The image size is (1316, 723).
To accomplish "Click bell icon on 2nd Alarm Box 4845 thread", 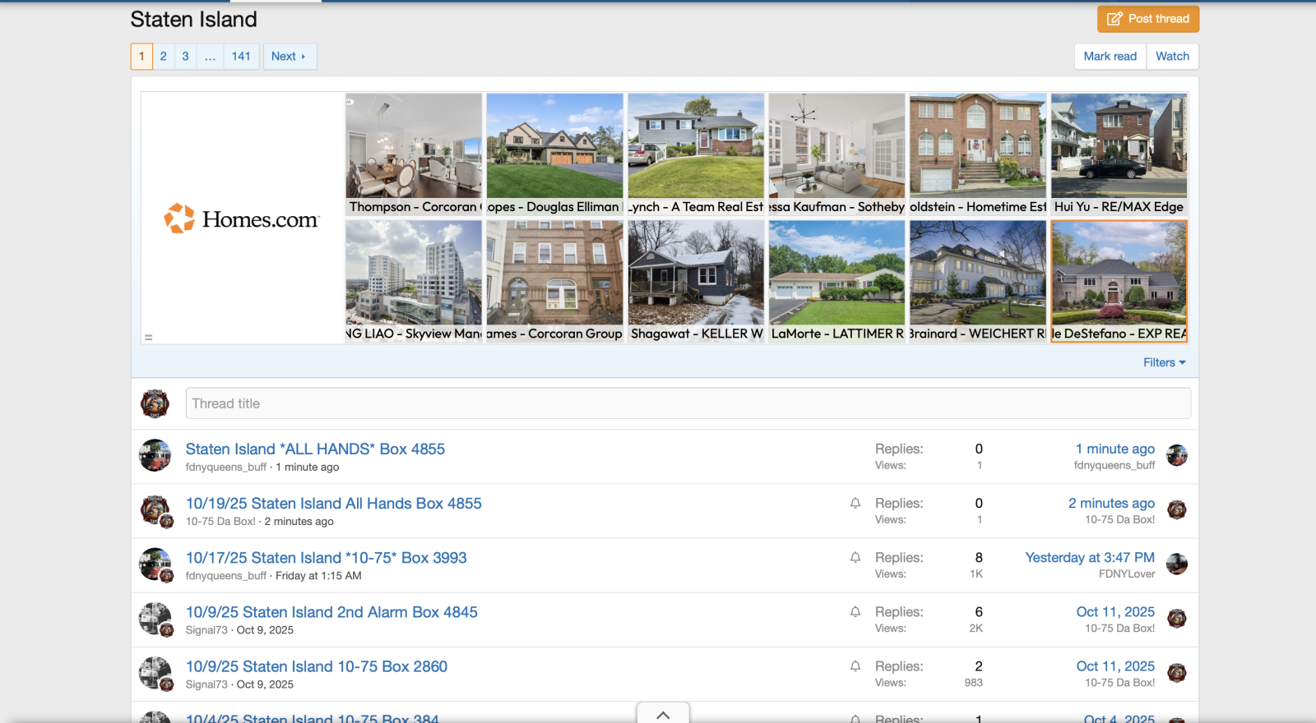I will tap(855, 611).
